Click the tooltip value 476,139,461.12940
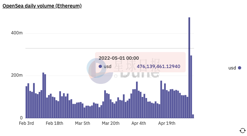Screen dimensions: 247x136 coord(159,67)
